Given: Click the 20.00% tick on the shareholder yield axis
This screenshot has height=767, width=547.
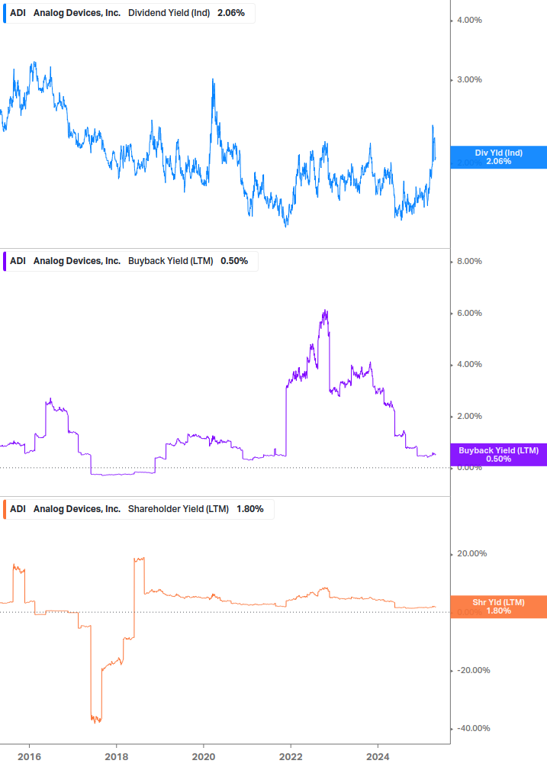Looking at the screenshot, I should [x=471, y=553].
